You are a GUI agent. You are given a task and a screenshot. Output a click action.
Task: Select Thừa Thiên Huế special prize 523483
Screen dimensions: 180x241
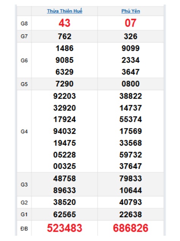65,228
